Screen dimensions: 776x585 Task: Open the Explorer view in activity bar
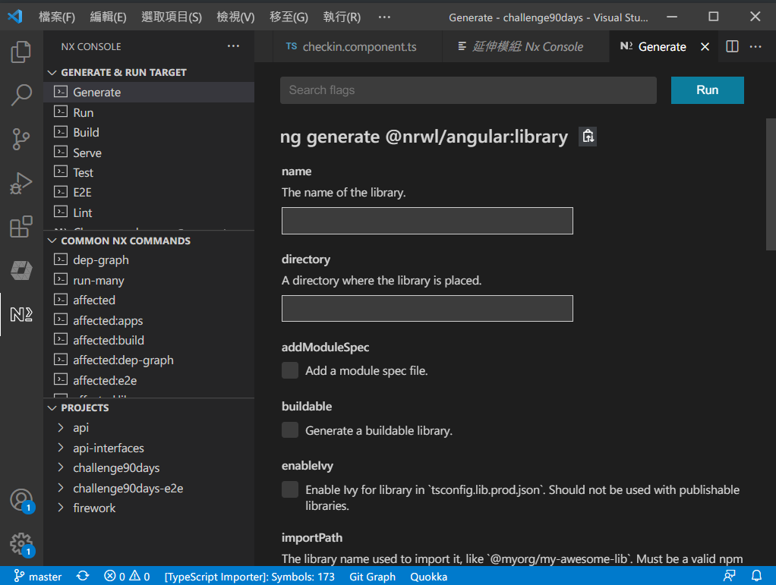coord(21,52)
